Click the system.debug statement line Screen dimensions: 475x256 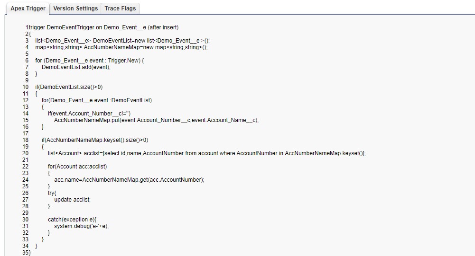tap(82, 226)
